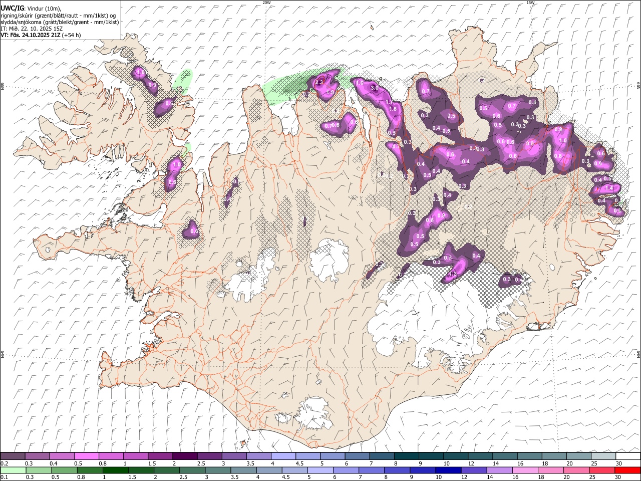Click the 'IT: Mið. 22. 10. 2025 15Z' line
The width and height of the screenshot is (641, 481).
pos(32,29)
